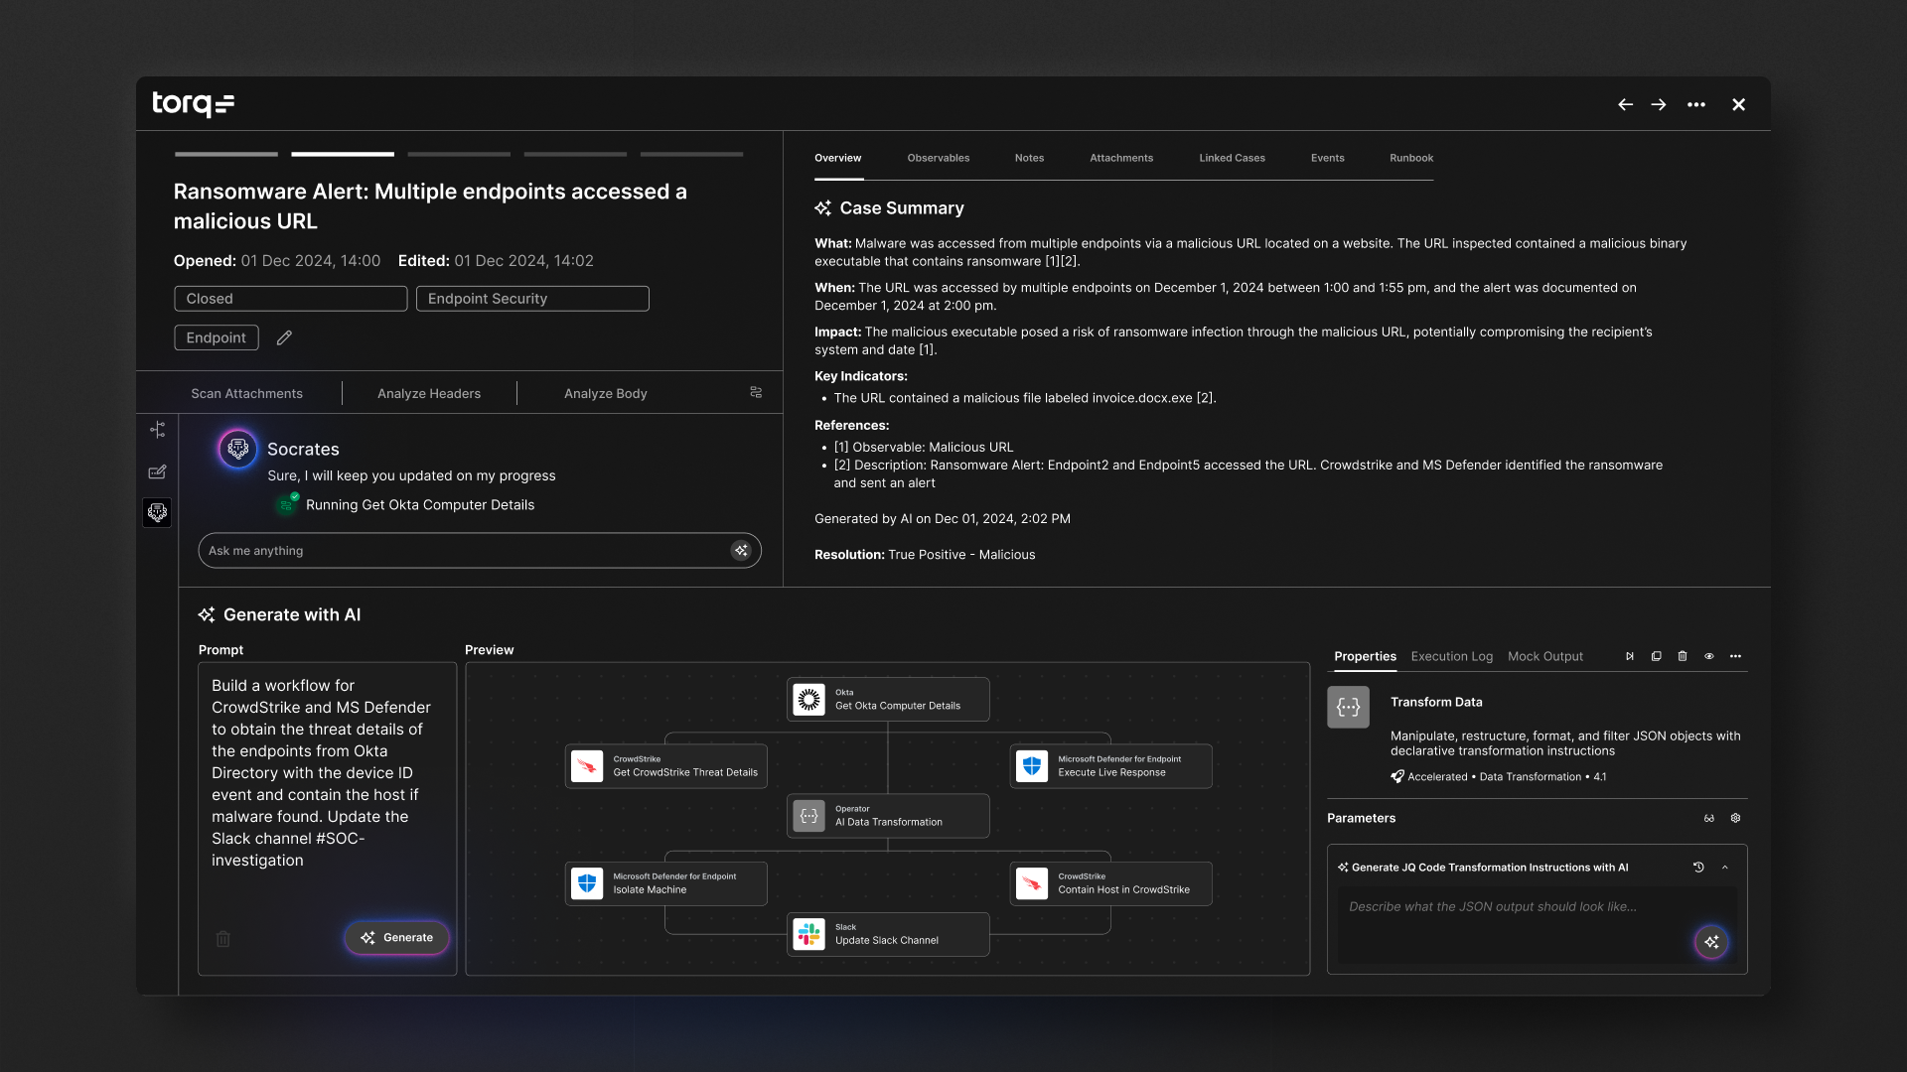Click the step-run icon in Properties toolbar
The height and width of the screenshot is (1072, 1907).
coord(1629,656)
